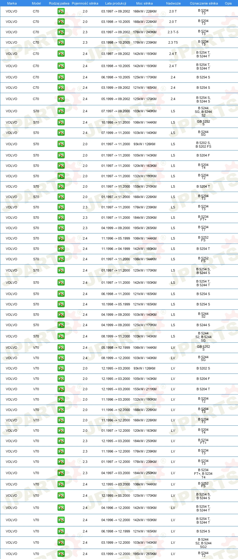Click fuel icon in S70 10.1998 -> 05.1999 row
238x559 pixels.
click(x=61, y=304)
